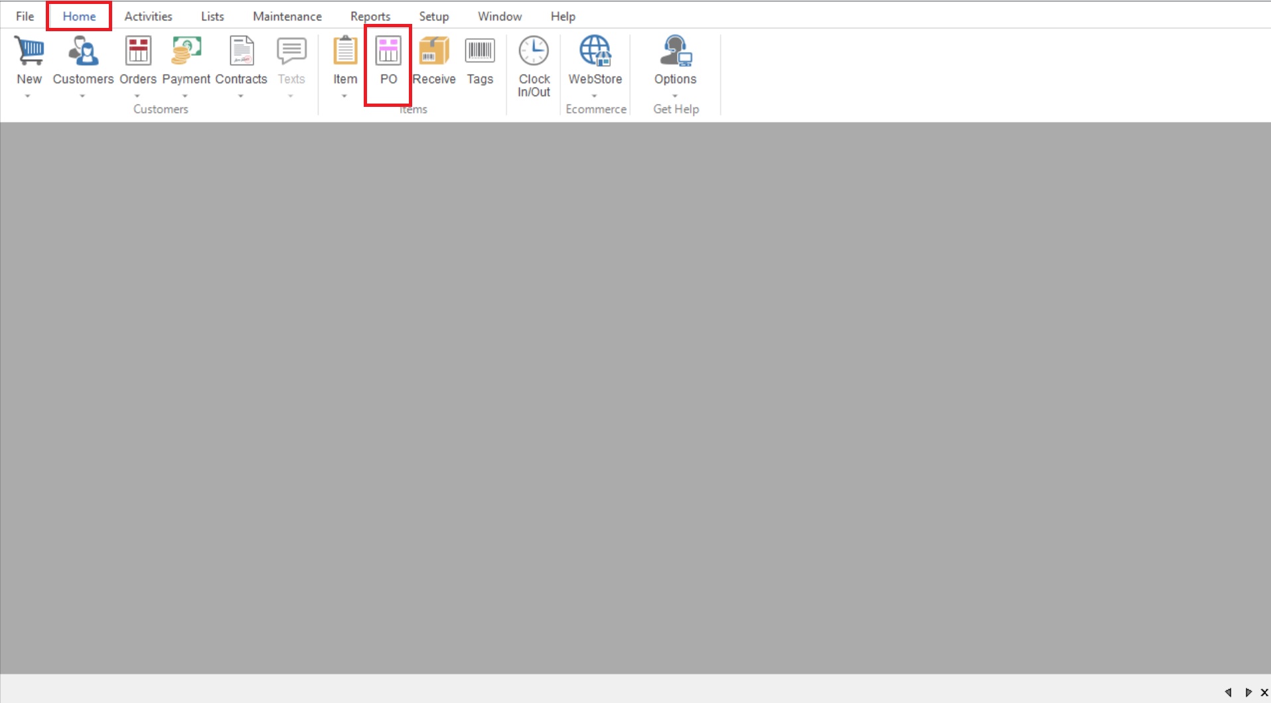Expand the Contracts dropdown arrow
The height and width of the screenshot is (703, 1271).
tap(241, 96)
